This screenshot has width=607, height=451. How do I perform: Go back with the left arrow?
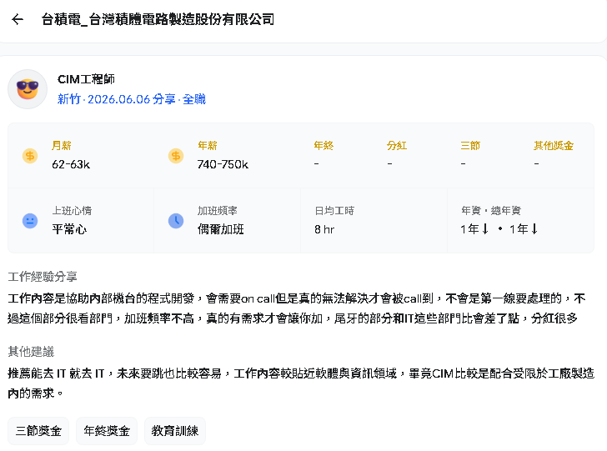tap(18, 19)
